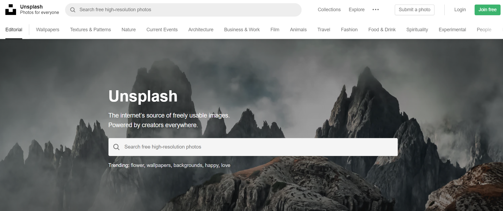The width and height of the screenshot is (503, 211).
Task: Switch to the Wallpapers category
Action: 48,30
